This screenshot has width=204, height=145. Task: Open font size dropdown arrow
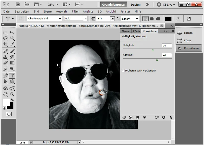coord(112,19)
